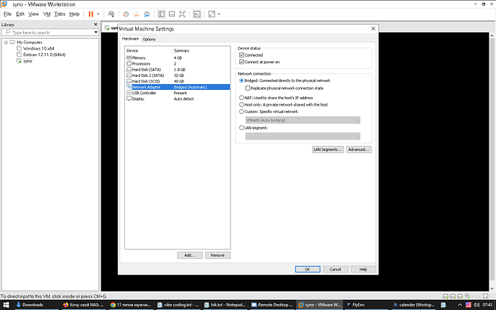Toggle the thumbnail bar toolbar icon
Image resolution: width=496 pixels, height=310 pixels.
coord(172,14)
